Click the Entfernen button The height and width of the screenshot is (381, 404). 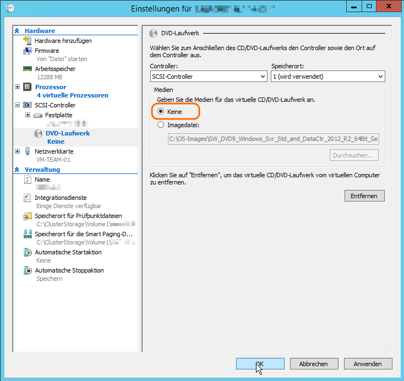click(364, 195)
